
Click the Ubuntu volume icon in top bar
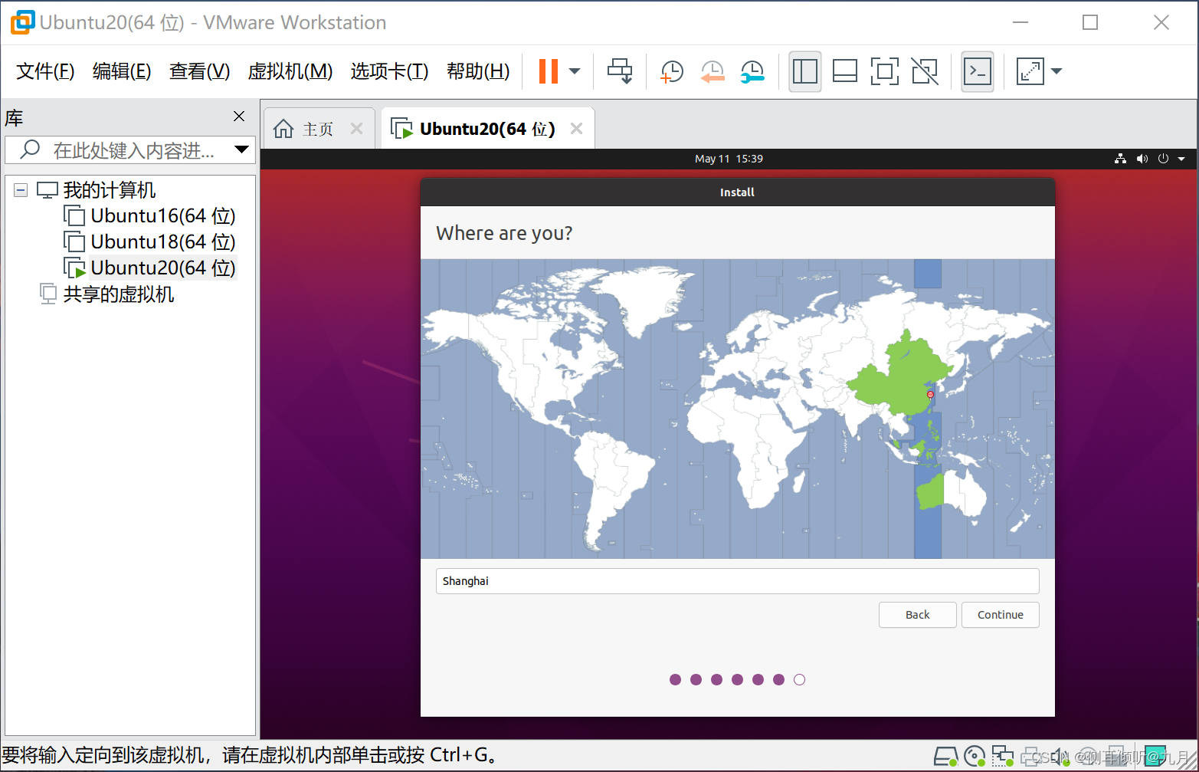point(1142,159)
